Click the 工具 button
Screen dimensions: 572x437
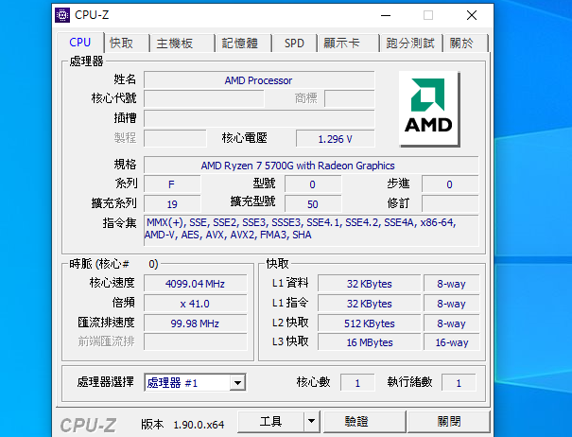click(270, 421)
